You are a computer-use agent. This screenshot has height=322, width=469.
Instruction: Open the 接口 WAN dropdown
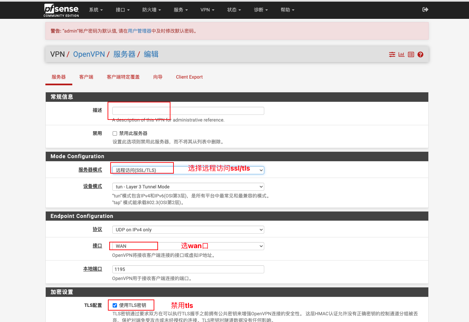coord(188,246)
